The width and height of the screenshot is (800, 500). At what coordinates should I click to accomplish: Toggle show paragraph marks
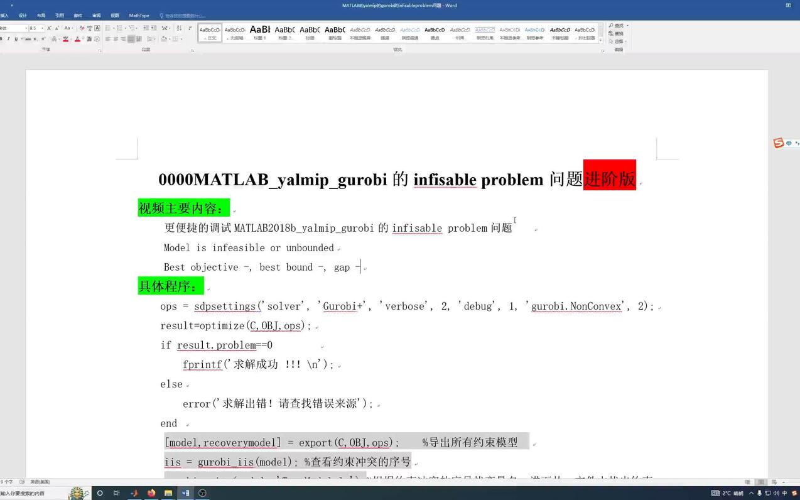(x=190, y=28)
